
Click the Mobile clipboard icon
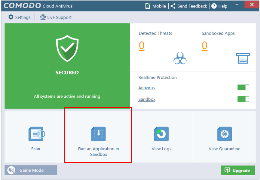[147, 6]
